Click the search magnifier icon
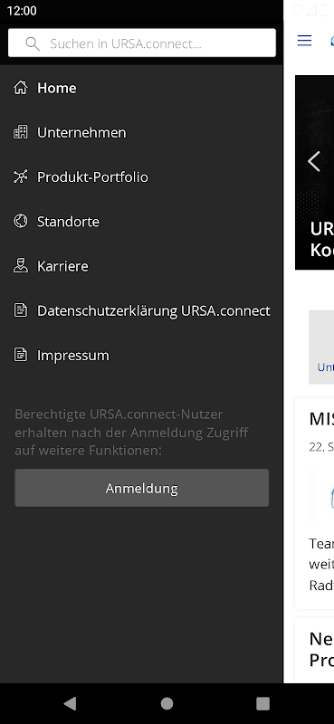Screen dimensions: 334x724 [x=33, y=43]
